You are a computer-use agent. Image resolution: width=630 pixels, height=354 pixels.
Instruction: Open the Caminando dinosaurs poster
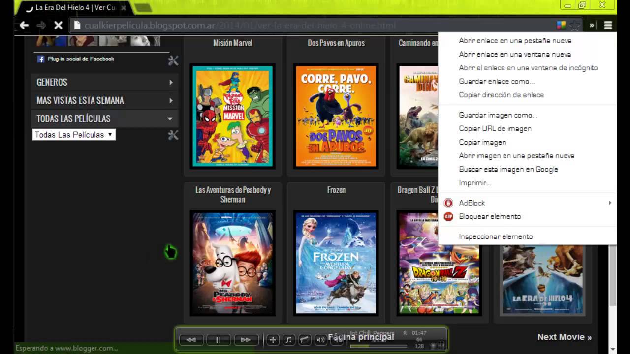coord(417,116)
